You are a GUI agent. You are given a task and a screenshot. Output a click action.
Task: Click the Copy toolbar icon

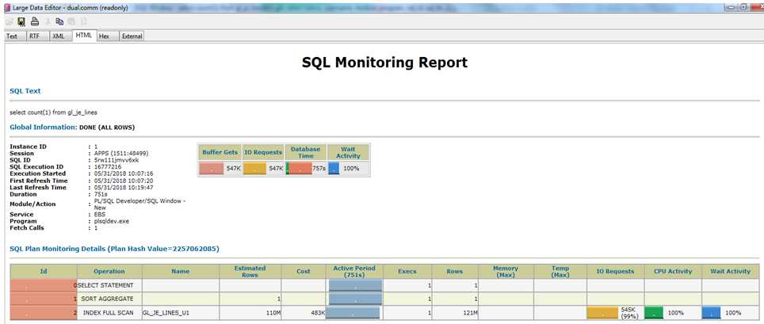click(x=59, y=21)
